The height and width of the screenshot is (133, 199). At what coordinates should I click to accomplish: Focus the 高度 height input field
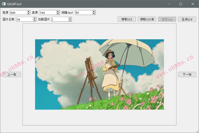tap(48, 13)
